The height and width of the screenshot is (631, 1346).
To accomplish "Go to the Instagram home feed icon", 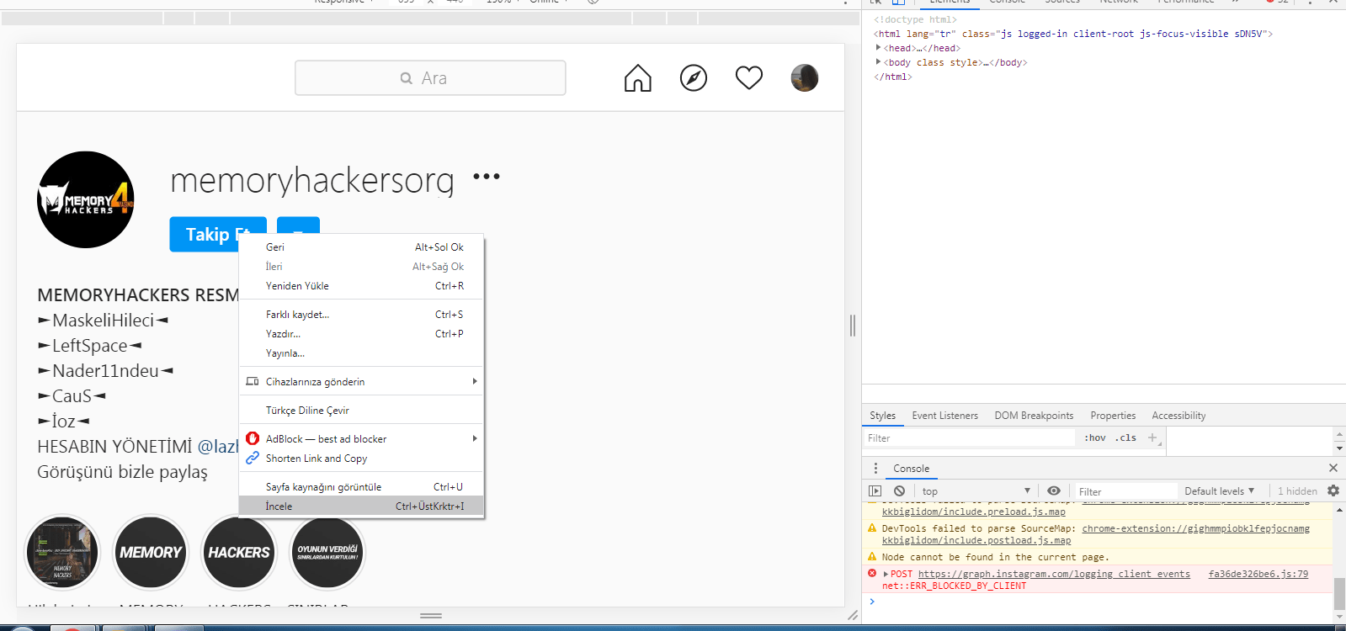I will (637, 78).
